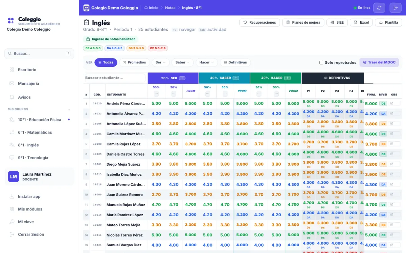Click the Coleggio logo icon in purple header
This screenshot has width=406, height=253.
86,8
